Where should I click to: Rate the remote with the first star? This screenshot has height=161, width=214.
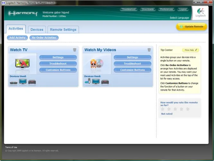point(163,109)
